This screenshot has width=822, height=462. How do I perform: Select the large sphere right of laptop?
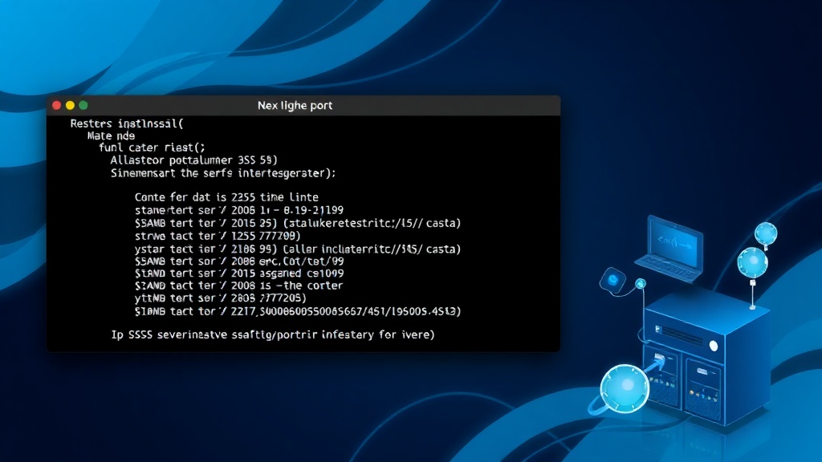point(752,262)
